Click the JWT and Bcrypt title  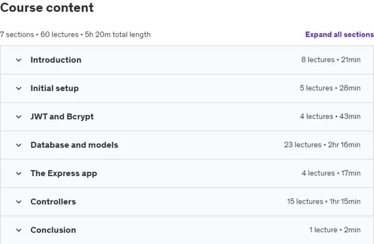tap(62, 117)
